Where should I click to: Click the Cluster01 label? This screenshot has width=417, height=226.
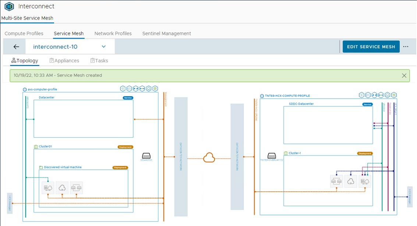click(x=45, y=146)
